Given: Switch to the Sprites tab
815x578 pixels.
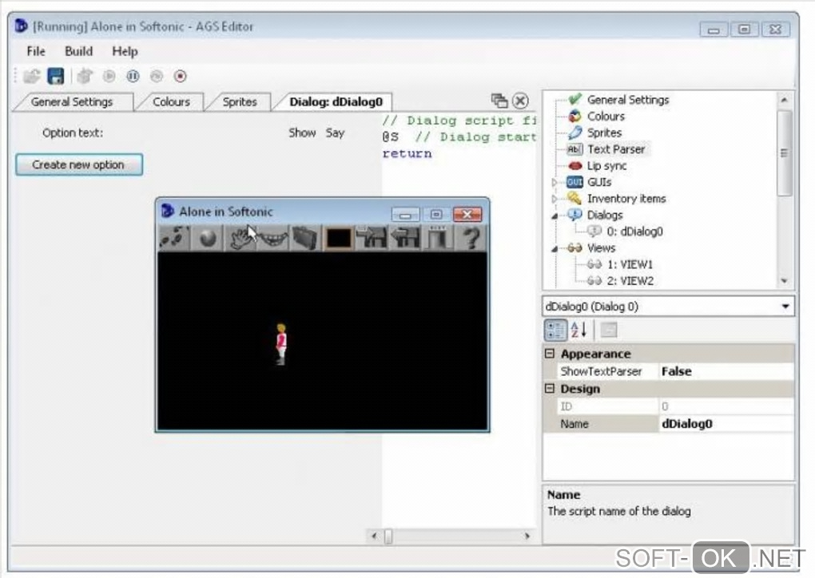Looking at the screenshot, I should click(240, 101).
